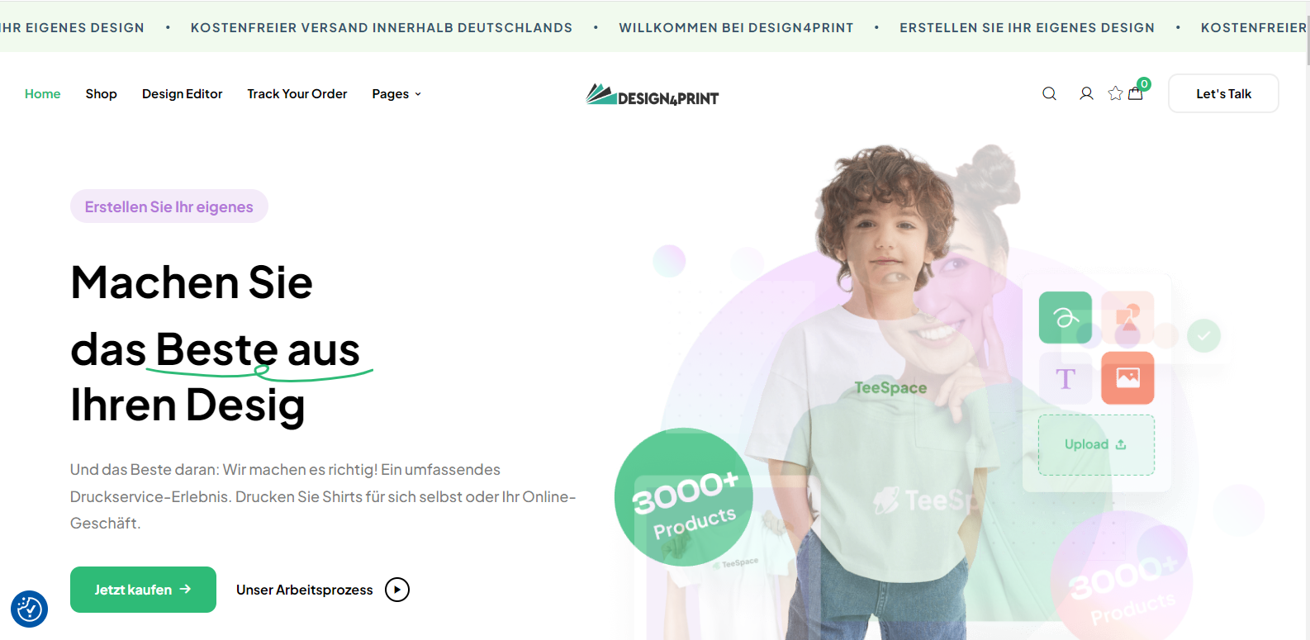Open Track Your Order page
The height and width of the screenshot is (640, 1310).
point(297,94)
